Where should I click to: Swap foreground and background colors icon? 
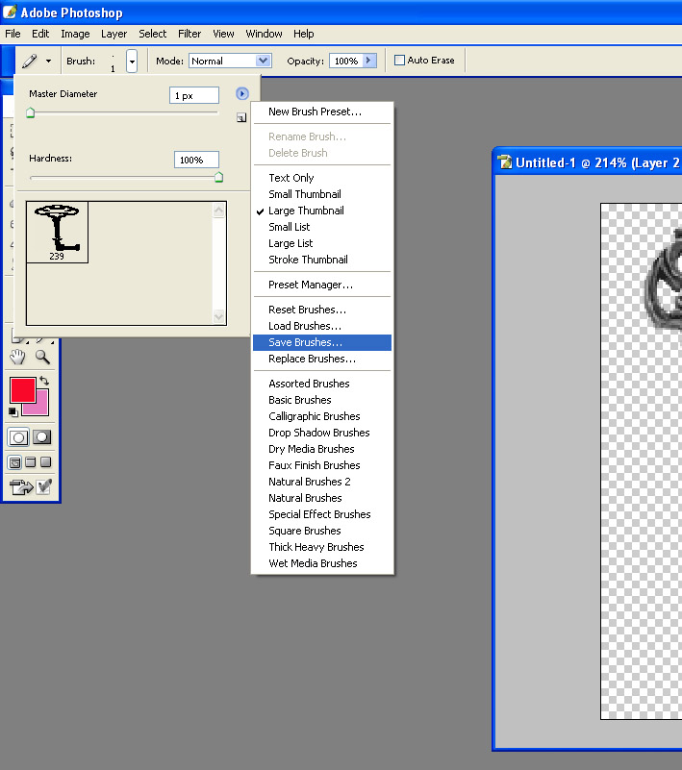[44, 381]
